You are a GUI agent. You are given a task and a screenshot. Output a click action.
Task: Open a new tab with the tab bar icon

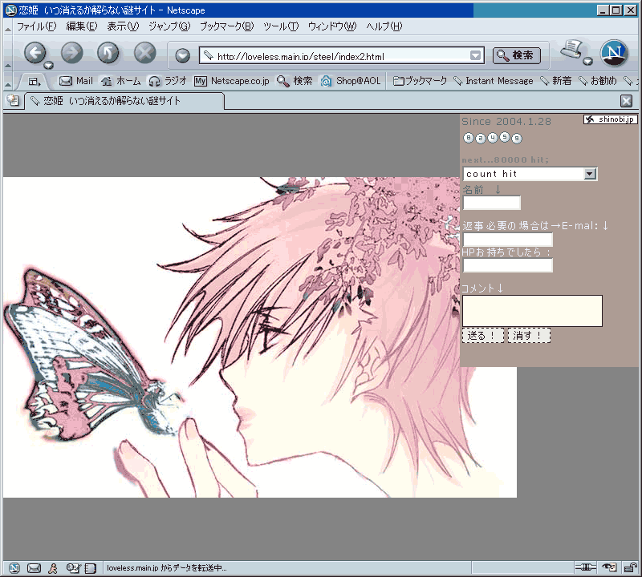pos(13,100)
